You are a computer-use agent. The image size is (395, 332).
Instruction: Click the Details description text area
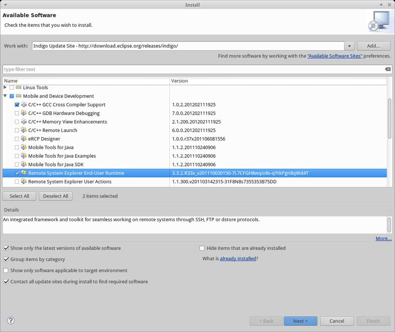pyautogui.click(x=195, y=225)
